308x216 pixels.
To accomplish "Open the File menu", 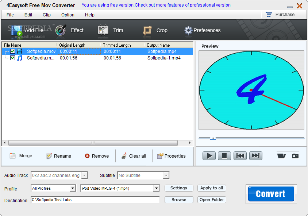I will 10,15.
